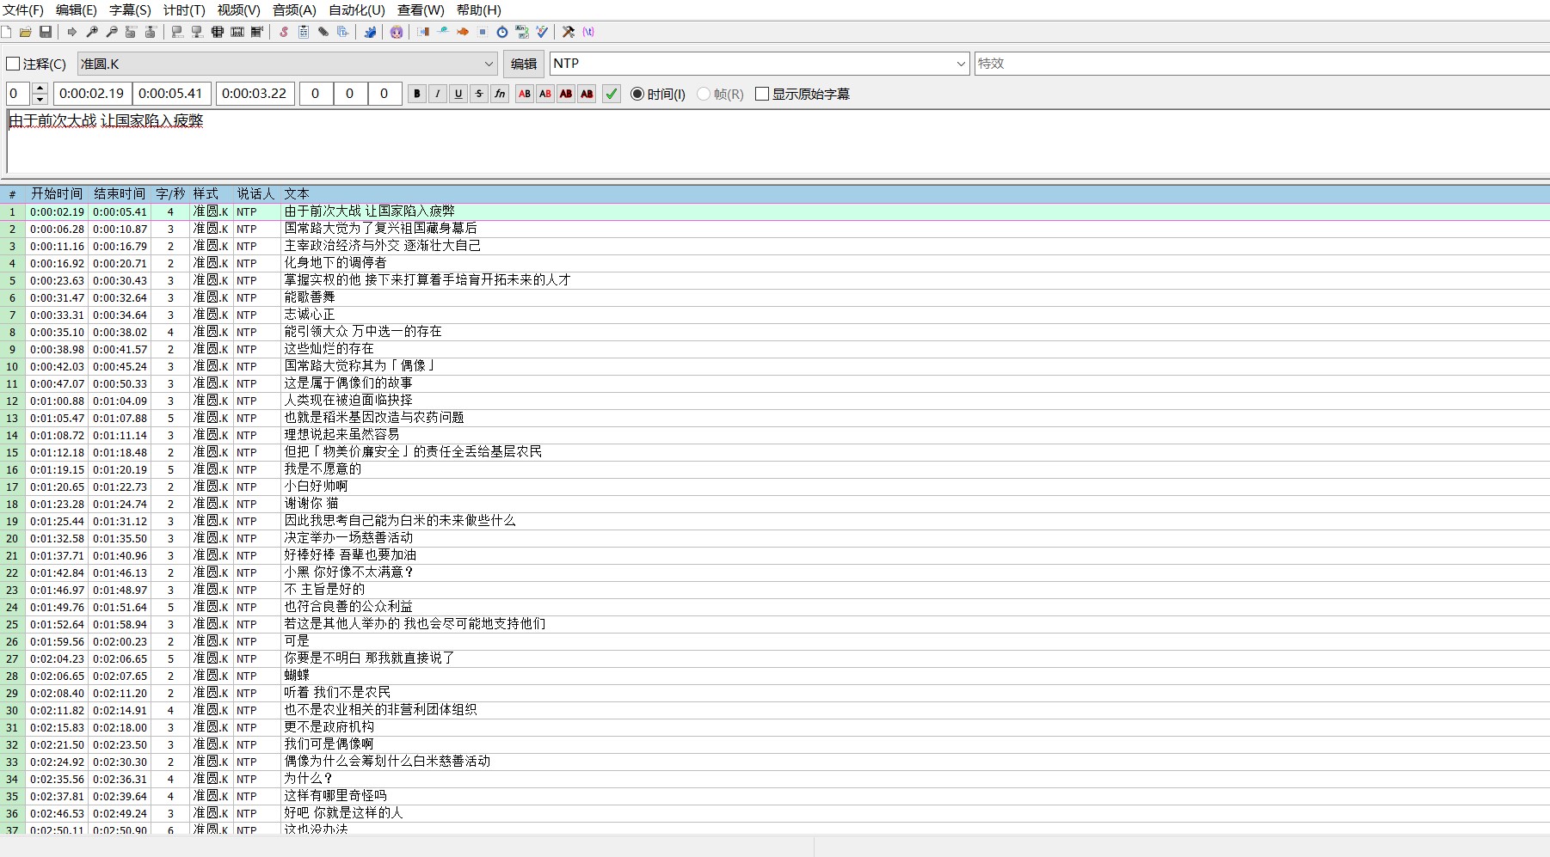The width and height of the screenshot is (1550, 857).
Task: Click the layer number stepper arrows
Action: [40, 94]
